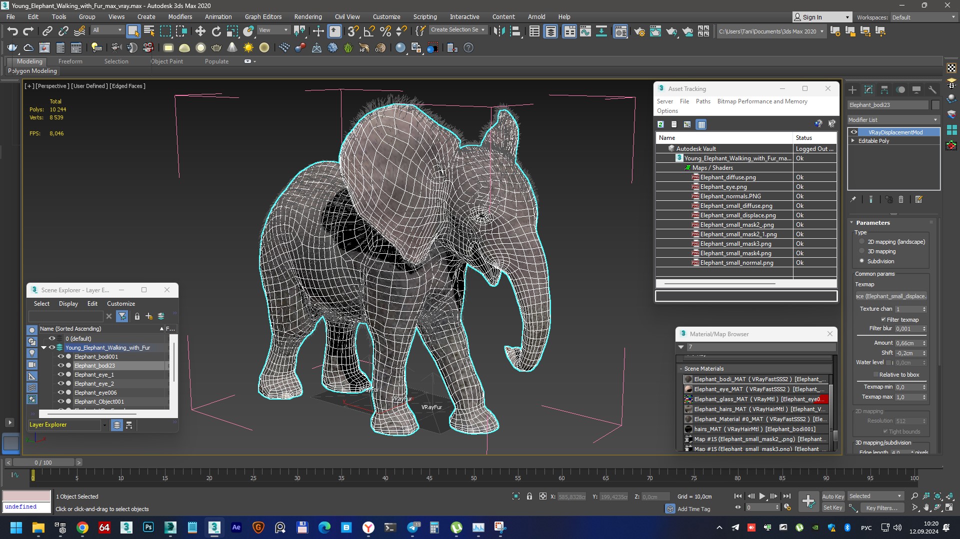
Task: Hide the Elephant_eye_1 object eye icon
Action: (60, 375)
